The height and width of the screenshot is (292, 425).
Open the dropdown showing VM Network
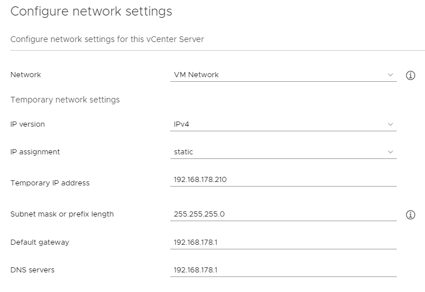pos(284,75)
